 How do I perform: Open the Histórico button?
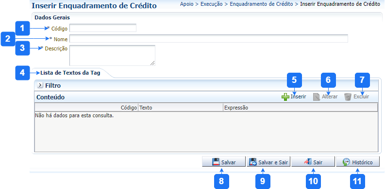pos(358,162)
